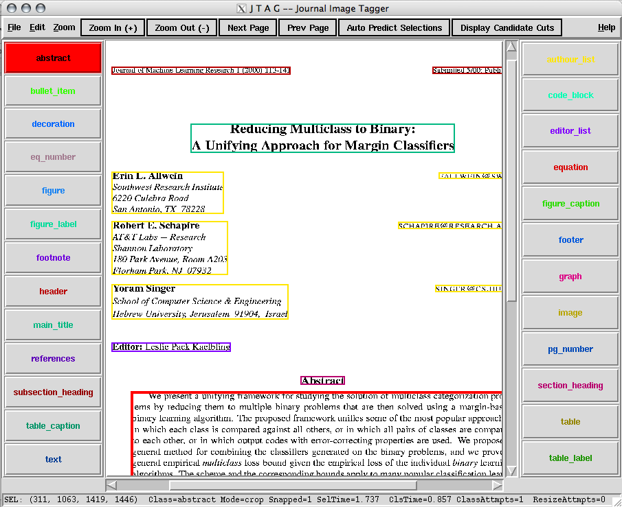The image size is (622, 507).
Task: Select the table_caption class button
Action: tap(53, 426)
